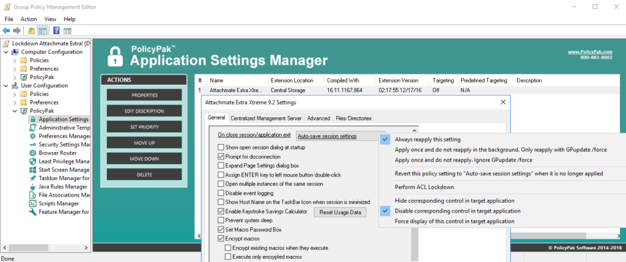Switch to Centralized Management Server tab
The image size is (626, 262).
267,118
